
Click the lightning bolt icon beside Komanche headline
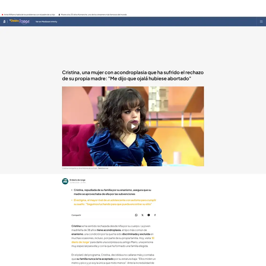tap(59, 15)
